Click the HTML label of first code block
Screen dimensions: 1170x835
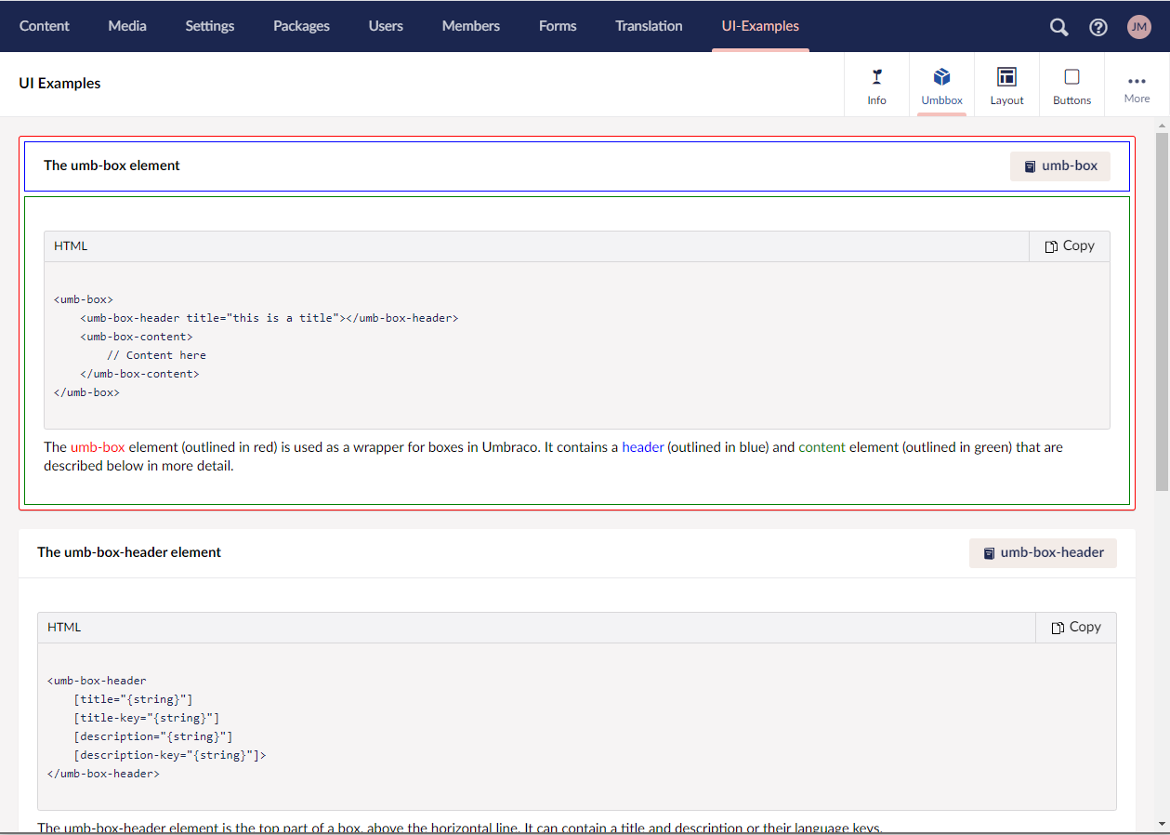[x=71, y=246]
